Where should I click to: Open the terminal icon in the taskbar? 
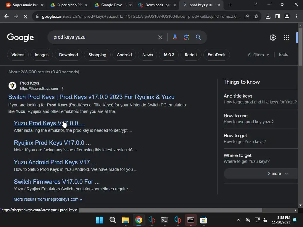click(165, 220)
